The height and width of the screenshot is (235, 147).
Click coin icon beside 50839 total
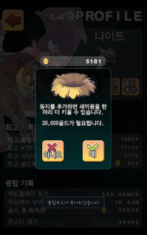tap(104, 210)
